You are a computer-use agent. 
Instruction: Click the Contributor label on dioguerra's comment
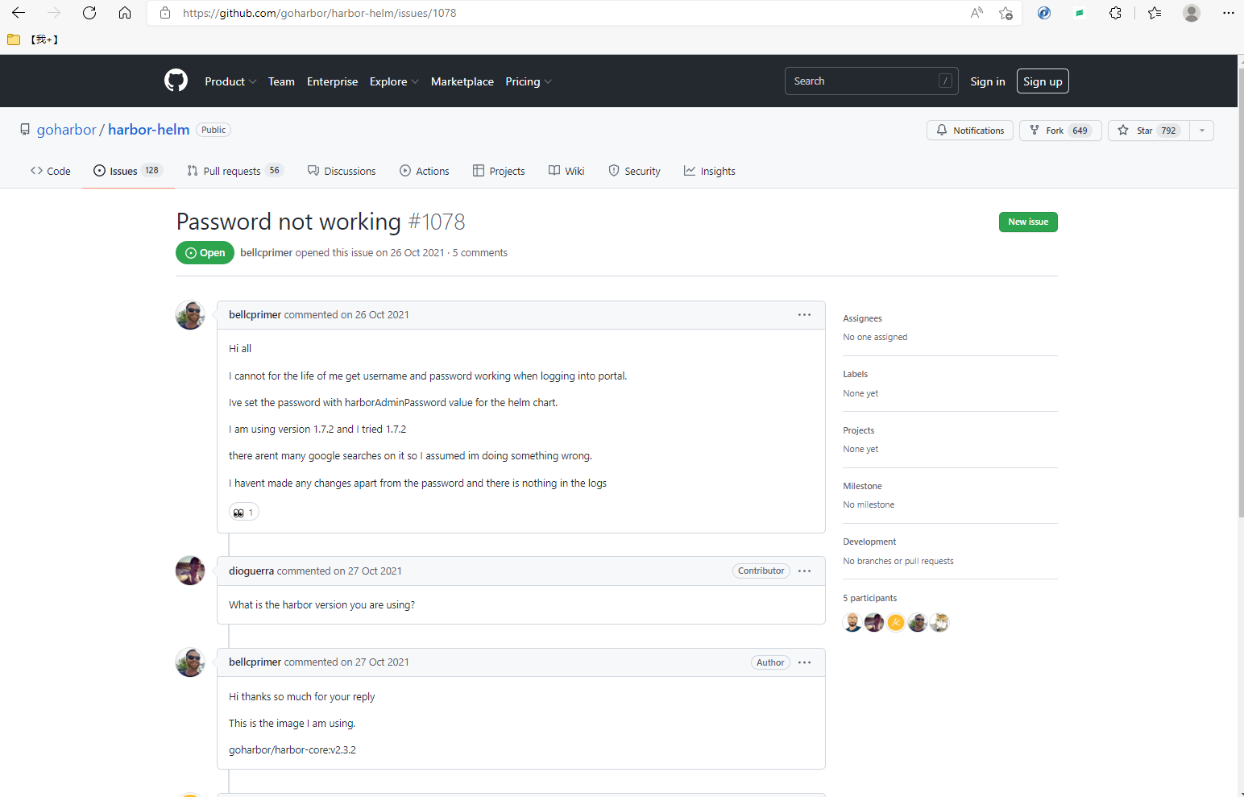761,571
